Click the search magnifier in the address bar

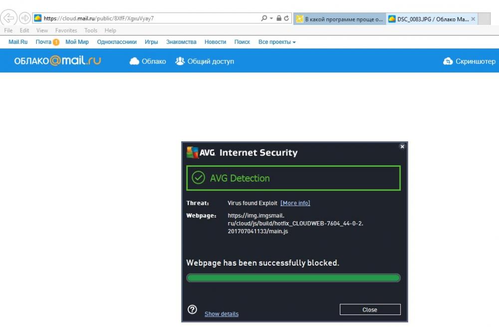click(264, 18)
